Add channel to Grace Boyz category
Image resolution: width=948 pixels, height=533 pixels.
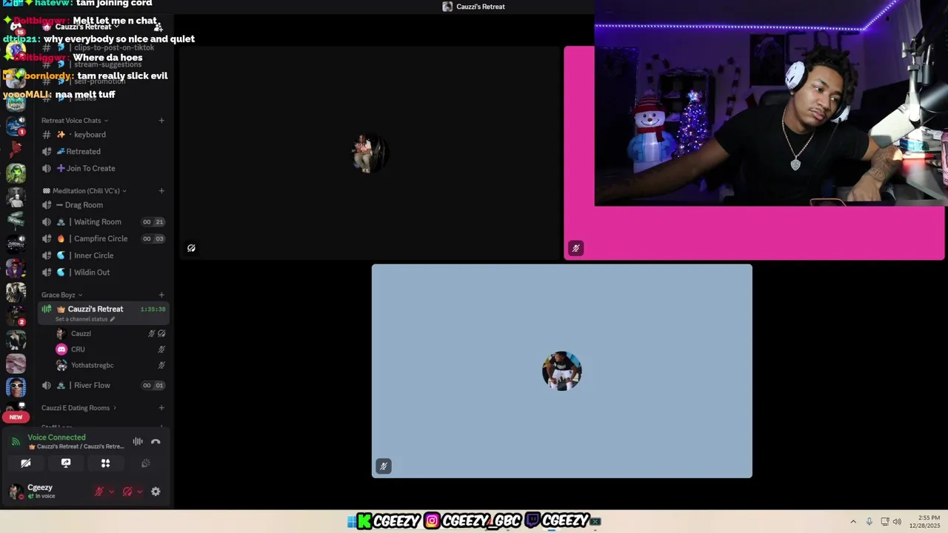point(161,295)
